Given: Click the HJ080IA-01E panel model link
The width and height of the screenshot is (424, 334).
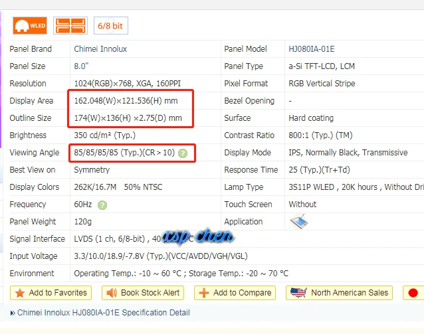Looking at the screenshot, I should (312, 49).
